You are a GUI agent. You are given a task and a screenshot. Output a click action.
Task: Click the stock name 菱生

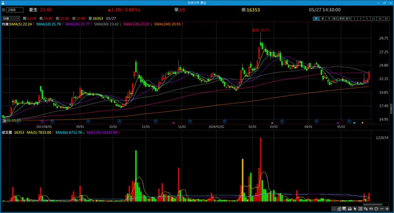[x=33, y=10]
